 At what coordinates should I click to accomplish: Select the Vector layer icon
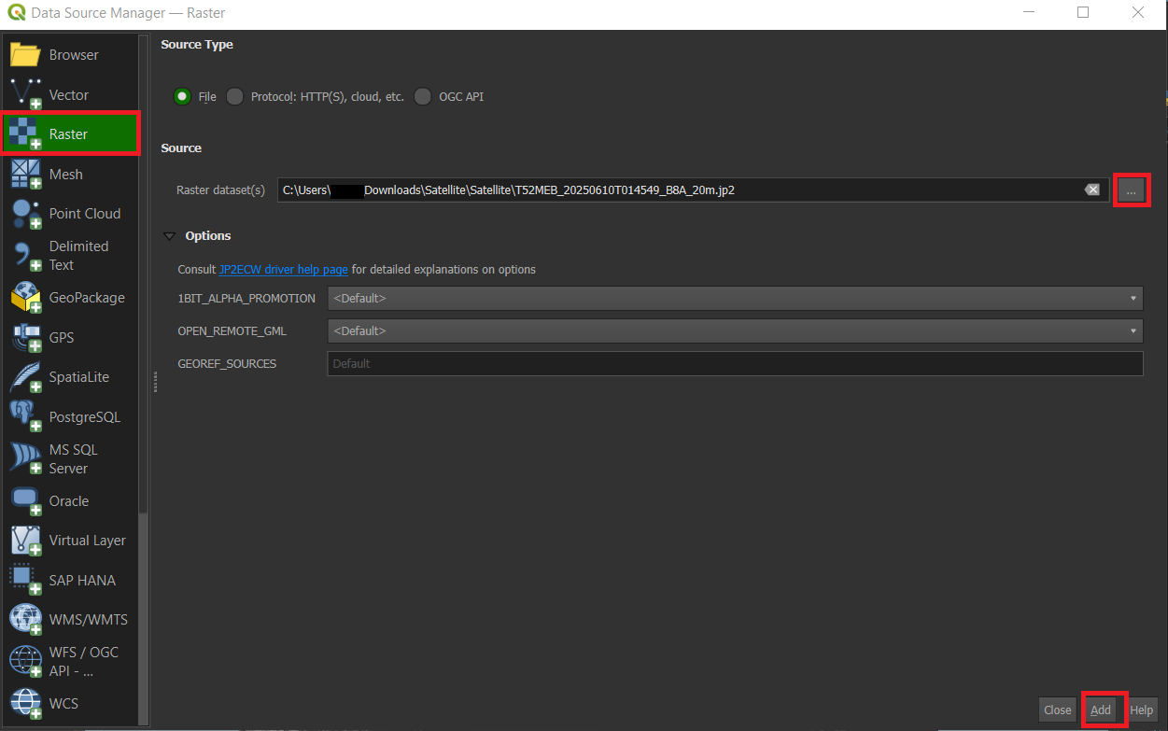coord(26,94)
